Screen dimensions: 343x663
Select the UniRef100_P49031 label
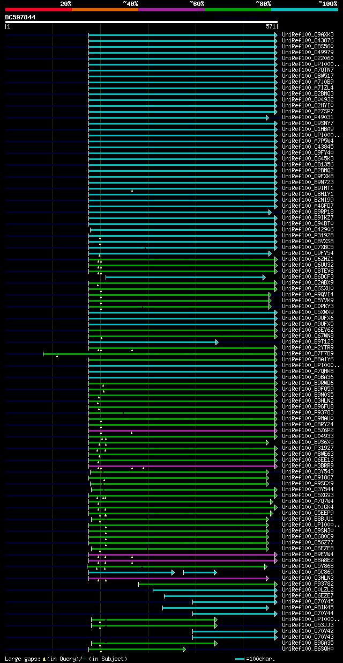(308, 117)
